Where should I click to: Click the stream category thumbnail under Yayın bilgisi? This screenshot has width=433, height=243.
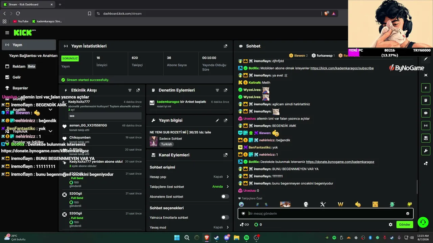pyautogui.click(x=154, y=141)
